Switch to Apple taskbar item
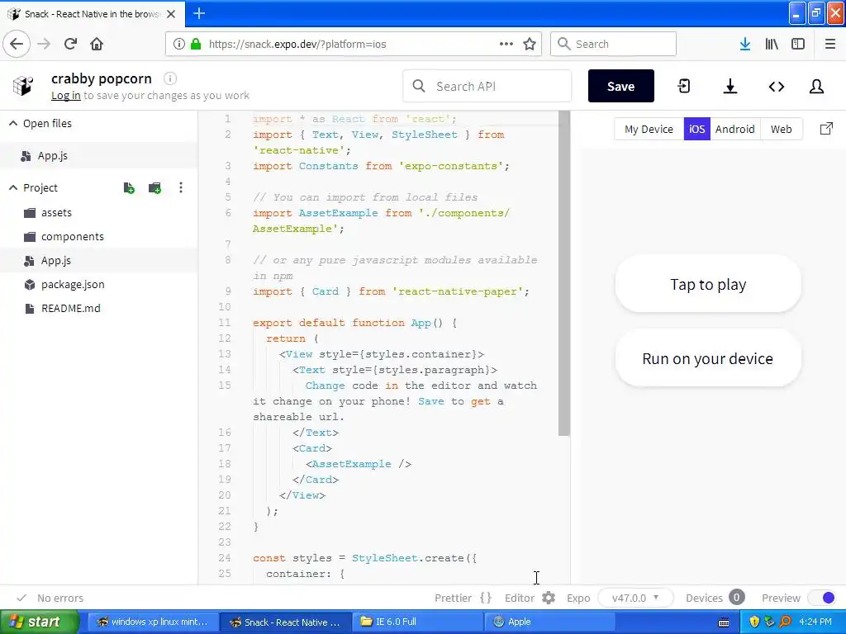 pos(549,622)
